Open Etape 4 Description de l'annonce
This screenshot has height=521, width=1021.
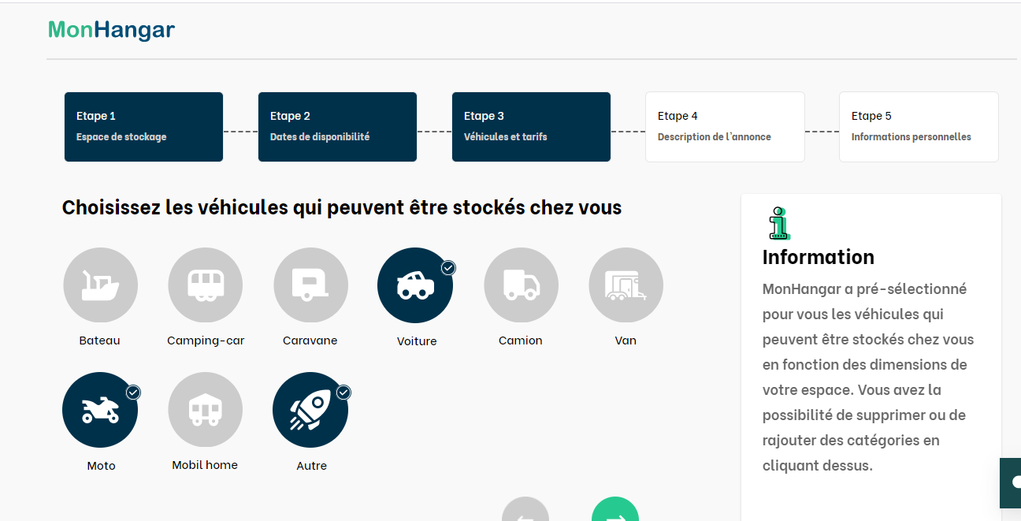tap(725, 127)
